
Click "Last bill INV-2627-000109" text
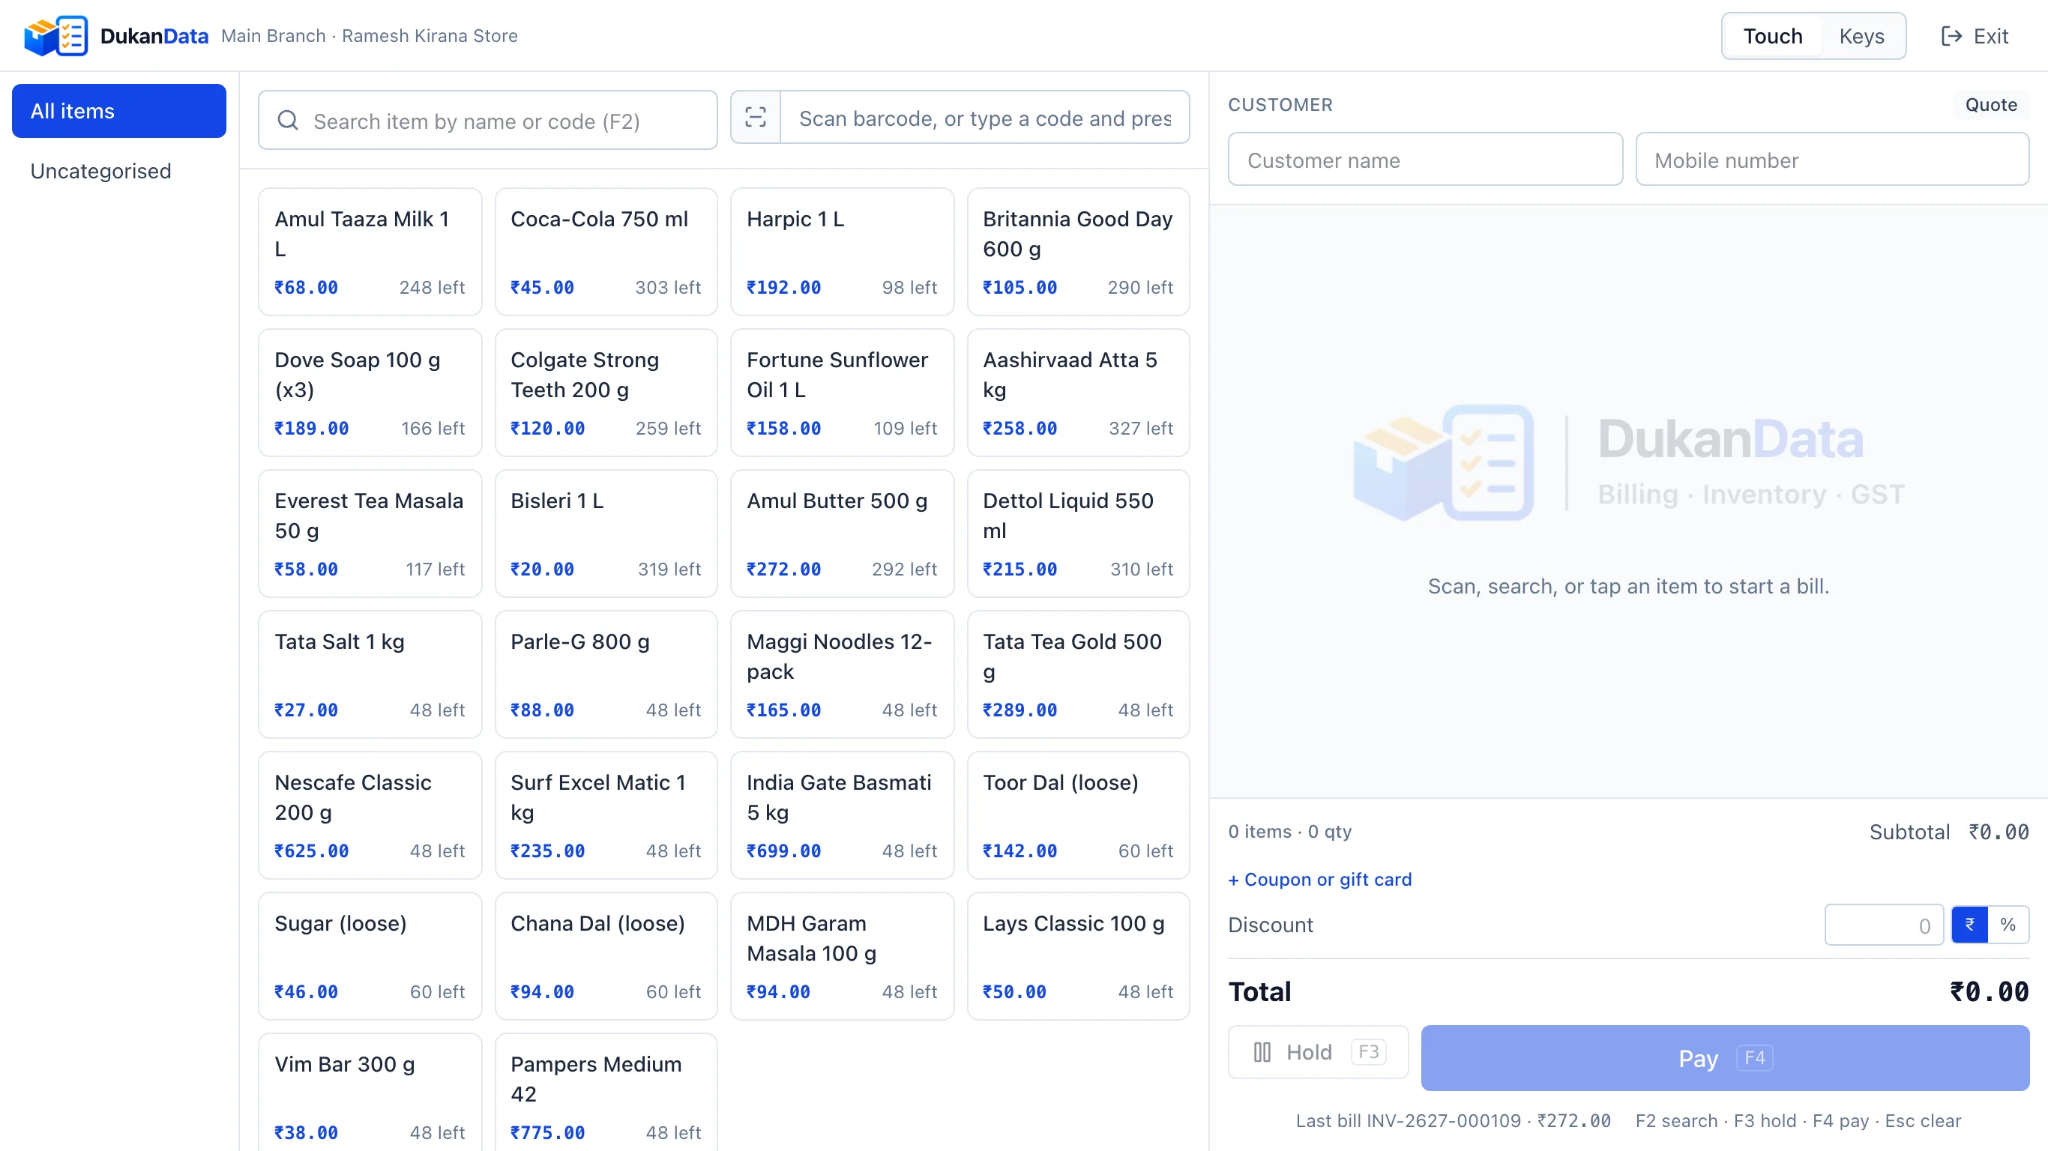tap(1408, 1121)
